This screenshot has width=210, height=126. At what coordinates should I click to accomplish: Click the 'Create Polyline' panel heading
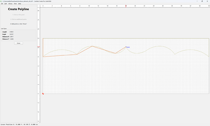[19, 9]
